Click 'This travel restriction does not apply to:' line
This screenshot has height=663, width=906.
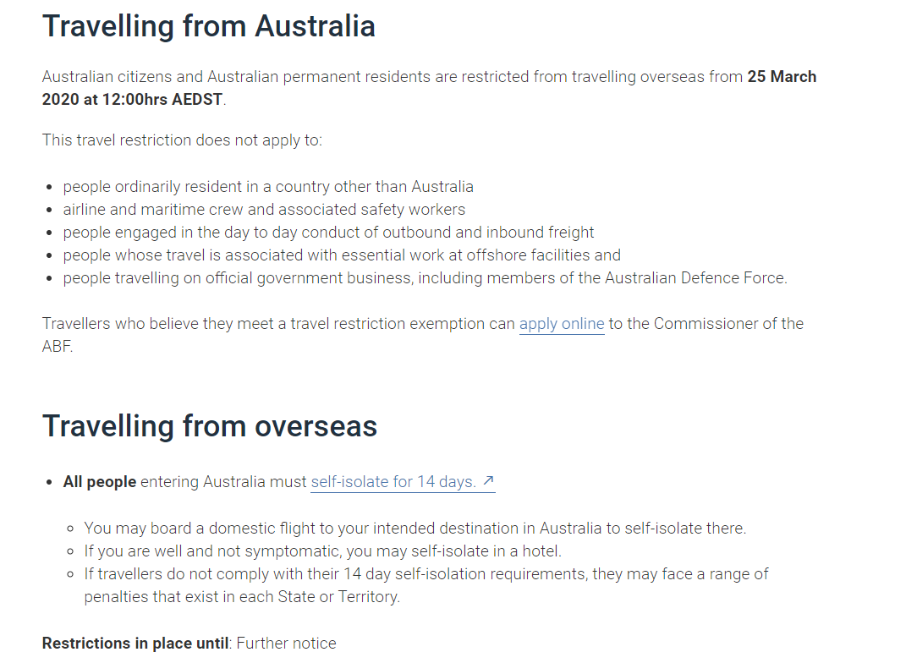tap(182, 140)
